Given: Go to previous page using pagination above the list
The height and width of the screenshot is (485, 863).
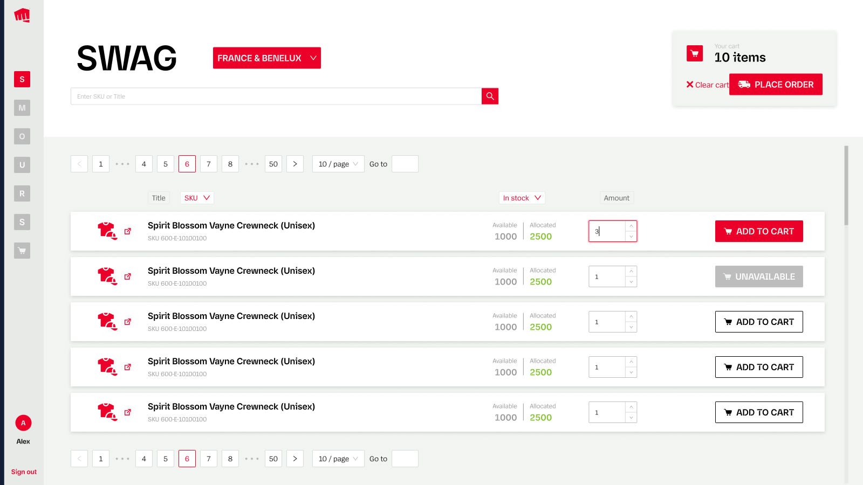Looking at the screenshot, I should [x=79, y=164].
